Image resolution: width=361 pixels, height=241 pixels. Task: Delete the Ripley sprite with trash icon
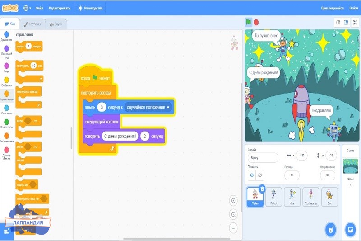(262, 189)
